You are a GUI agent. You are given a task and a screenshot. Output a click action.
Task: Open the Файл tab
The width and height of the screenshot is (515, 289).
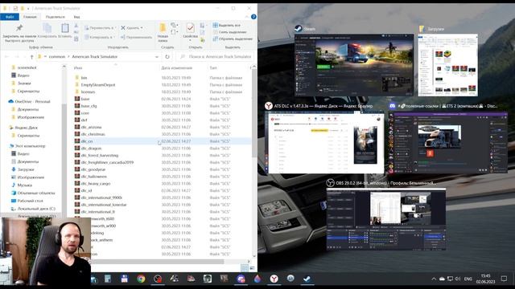(x=10, y=17)
